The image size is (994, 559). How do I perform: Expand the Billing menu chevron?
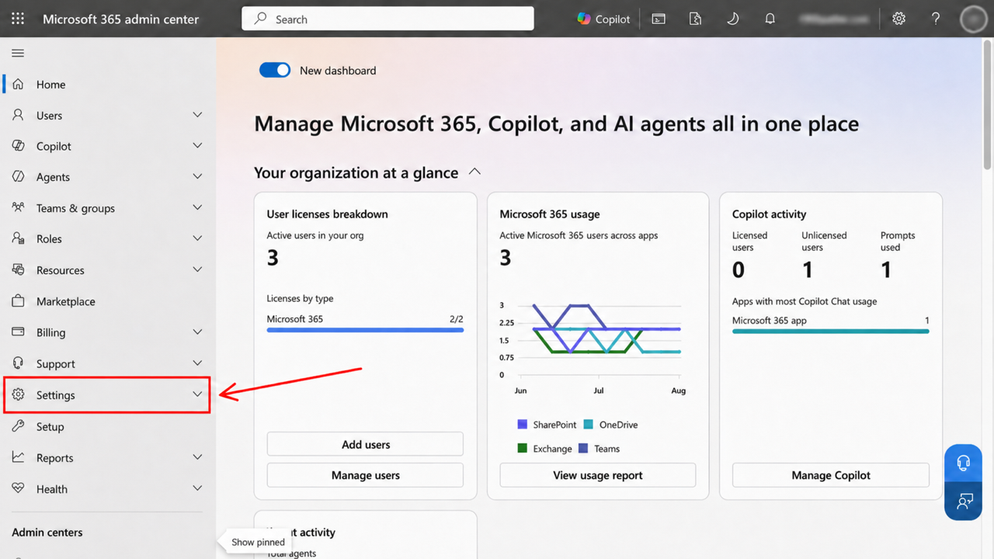197,332
